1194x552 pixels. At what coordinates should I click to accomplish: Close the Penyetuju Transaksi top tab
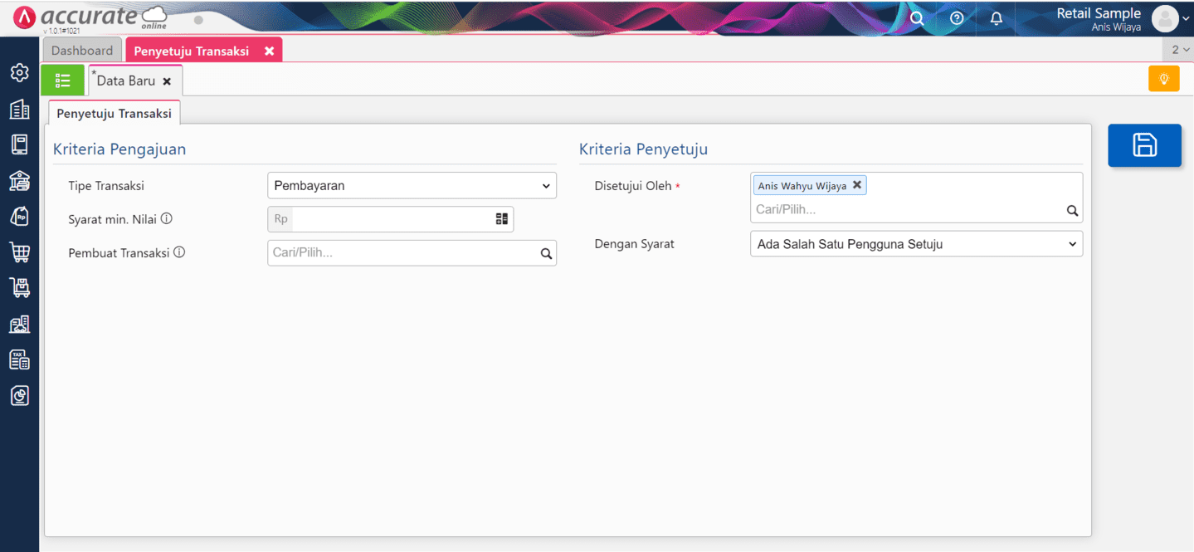(x=269, y=51)
